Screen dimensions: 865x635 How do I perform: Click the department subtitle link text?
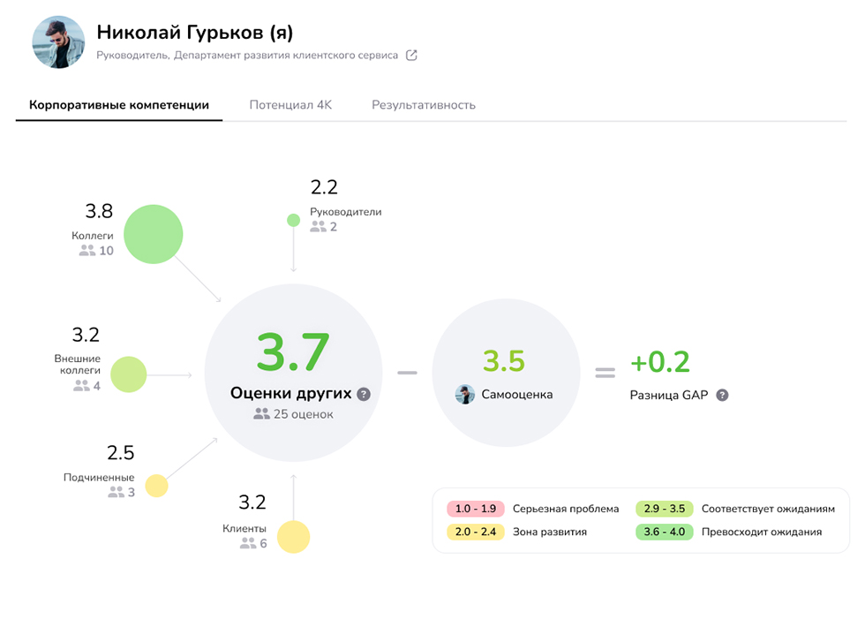pos(247,56)
